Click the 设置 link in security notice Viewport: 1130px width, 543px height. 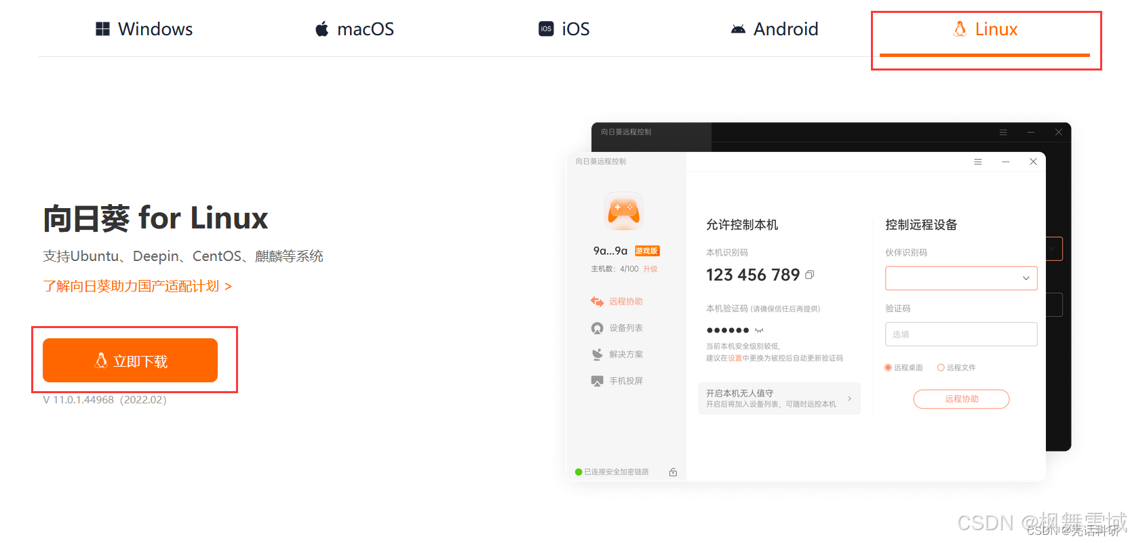point(735,358)
